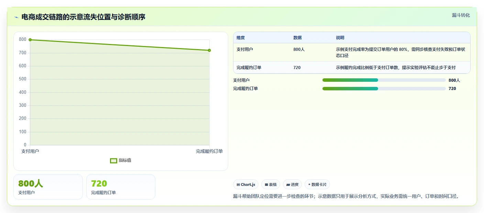Click the 指标值 legend label
484x213 pixels.
coord(125,160)
